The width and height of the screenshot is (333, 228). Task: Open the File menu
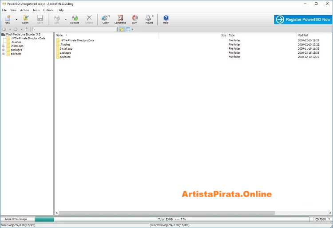point(4,10)
